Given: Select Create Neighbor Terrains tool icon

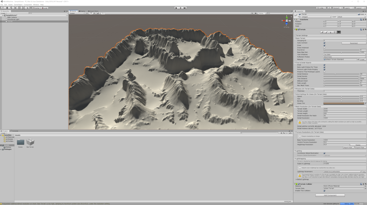Looking at the screenshot, I should pos(322,32).
